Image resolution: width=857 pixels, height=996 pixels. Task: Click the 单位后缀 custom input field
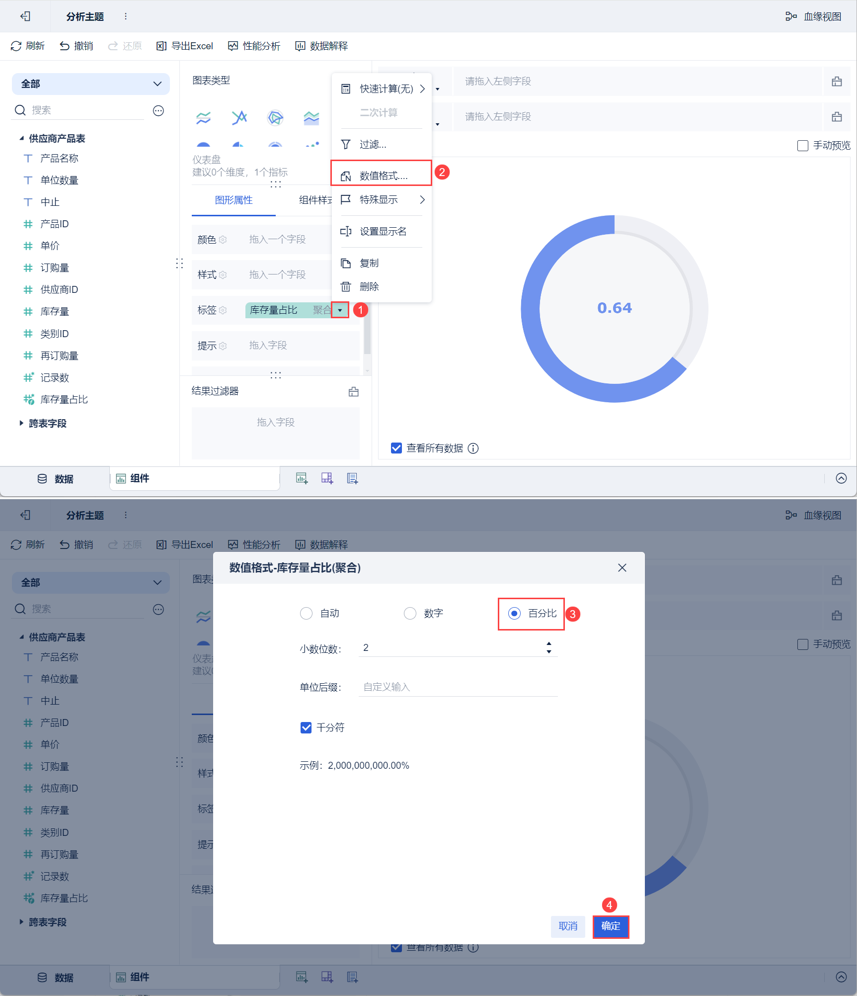[x=458, y=687]
